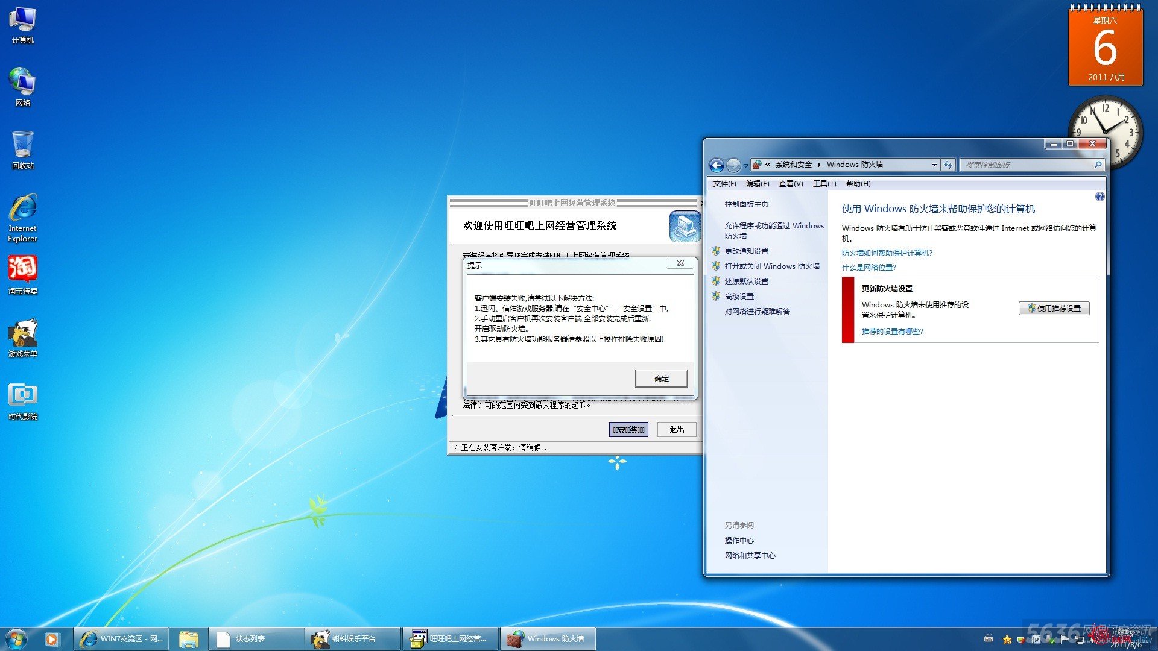The height and width of the screenshot is (651, 1158).
Task: Click the taskbar date 2011/8/6
Action: pyautogui.click(x=1125, y=646)
